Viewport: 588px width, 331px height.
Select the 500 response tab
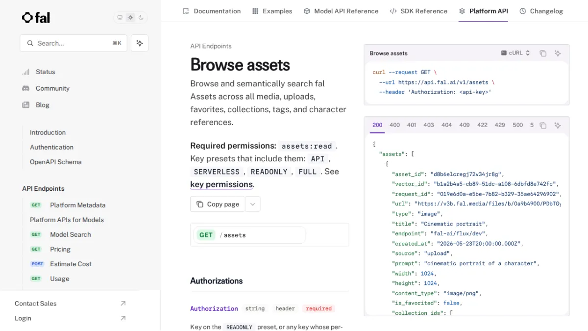[x=518, y=125]
